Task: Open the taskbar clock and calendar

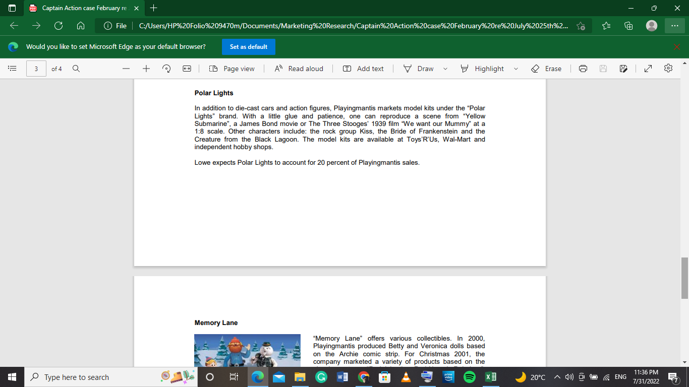Action: click(x=646, y=377)
